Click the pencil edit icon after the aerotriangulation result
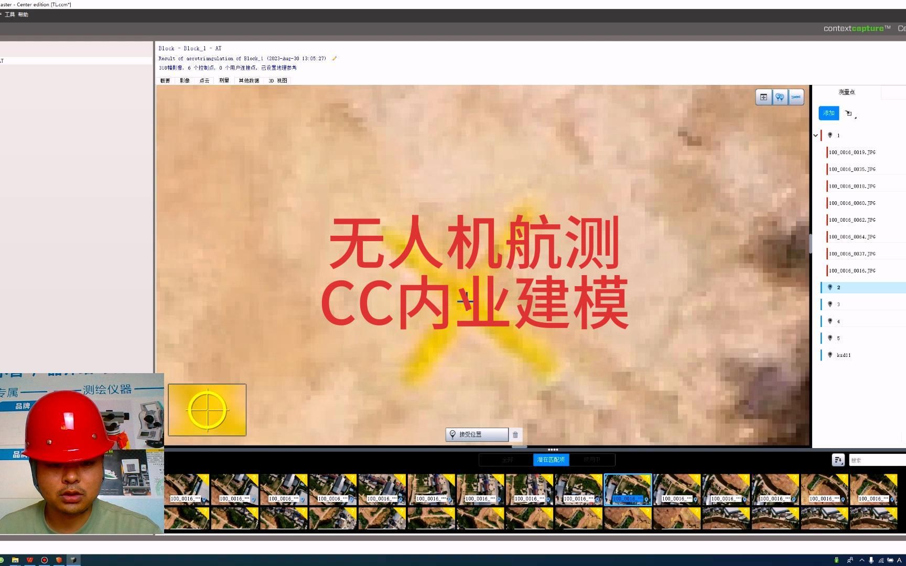Viewport: 906px width, 566px height. 334,58
